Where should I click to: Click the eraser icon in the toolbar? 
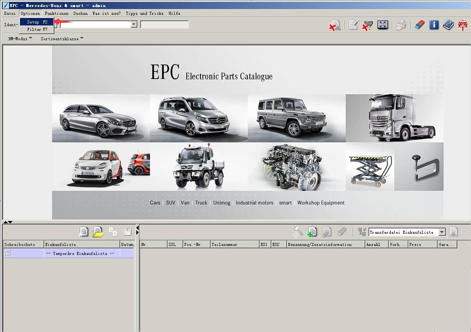(x=419, y=25)
